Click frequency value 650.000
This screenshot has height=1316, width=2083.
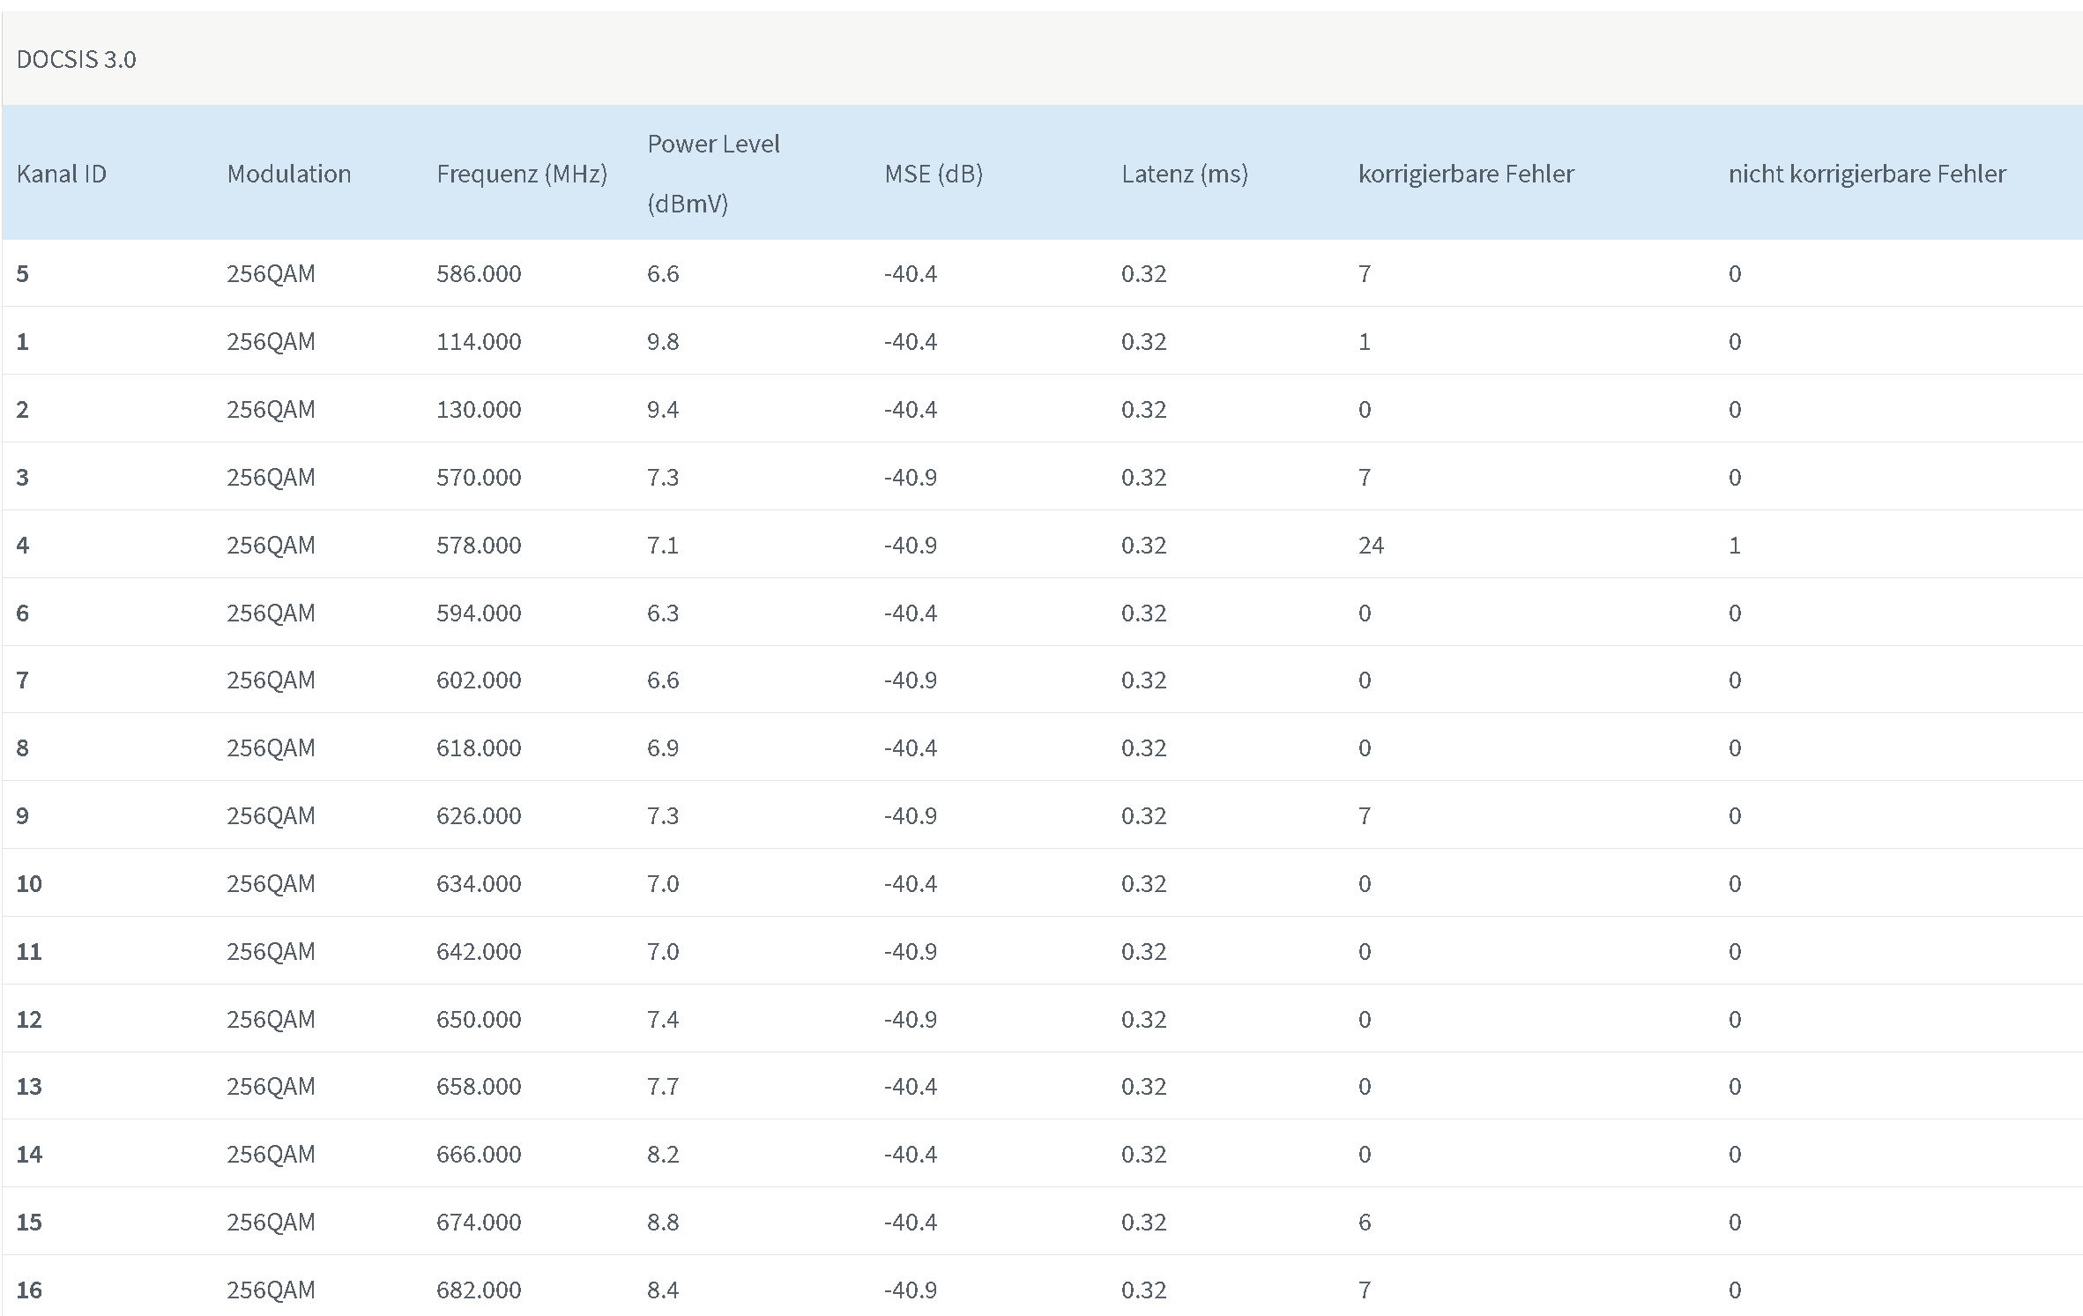coord(479,1019)
